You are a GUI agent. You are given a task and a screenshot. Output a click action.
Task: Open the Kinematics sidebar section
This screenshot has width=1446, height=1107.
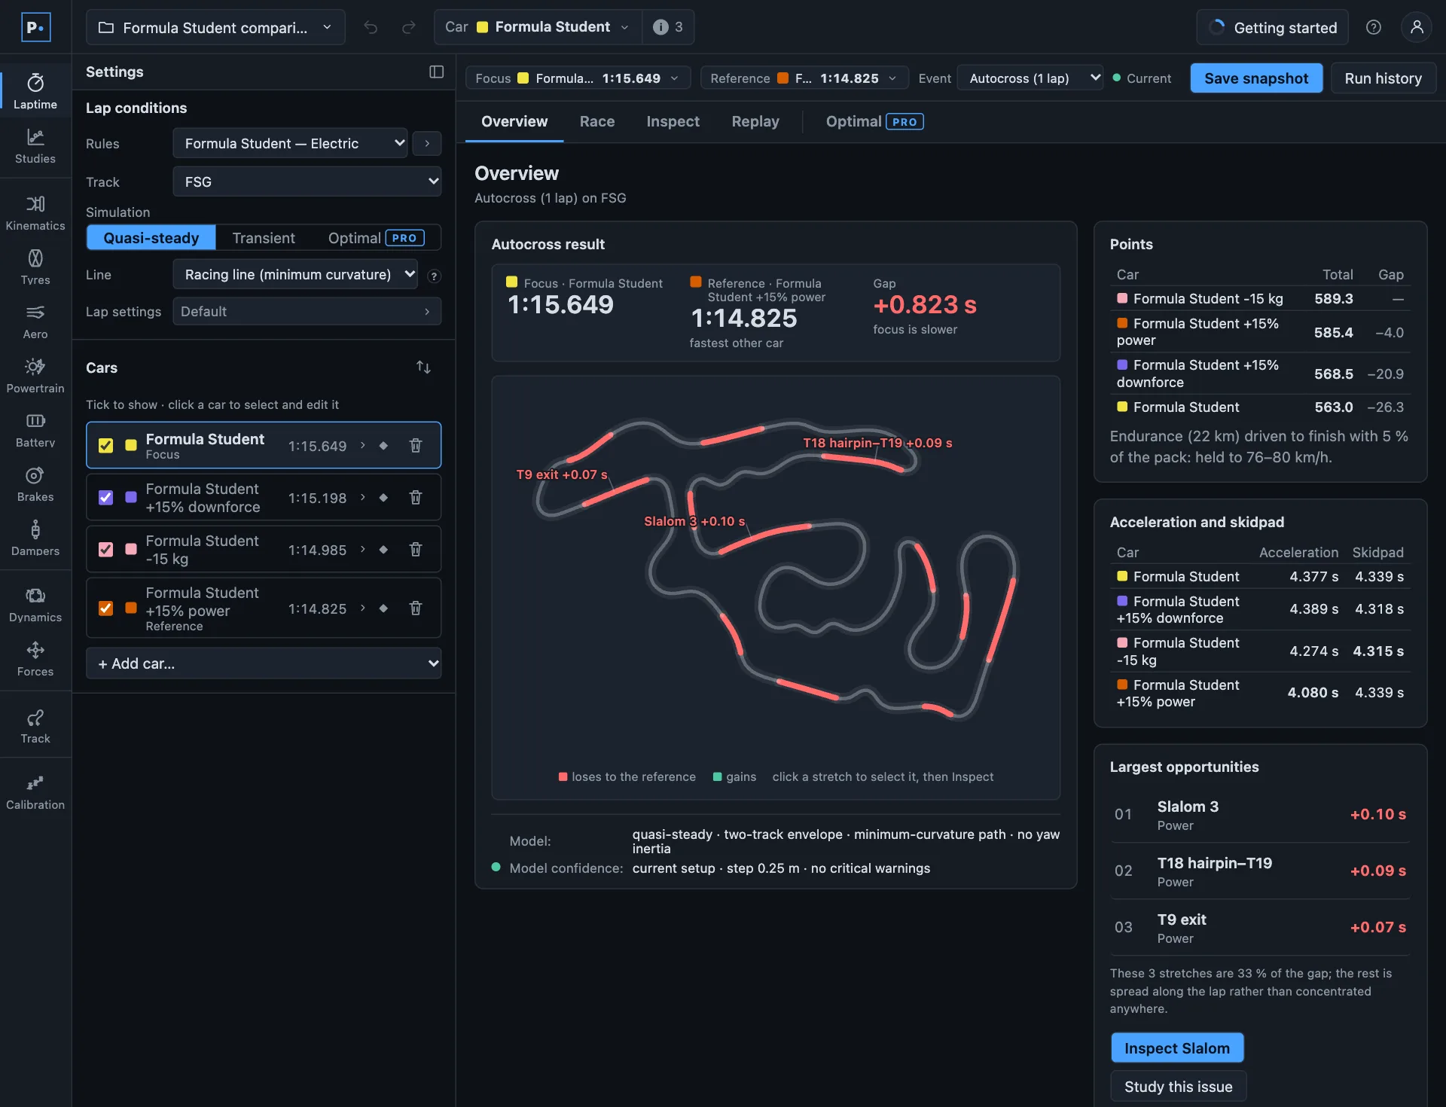click(35, 213)
